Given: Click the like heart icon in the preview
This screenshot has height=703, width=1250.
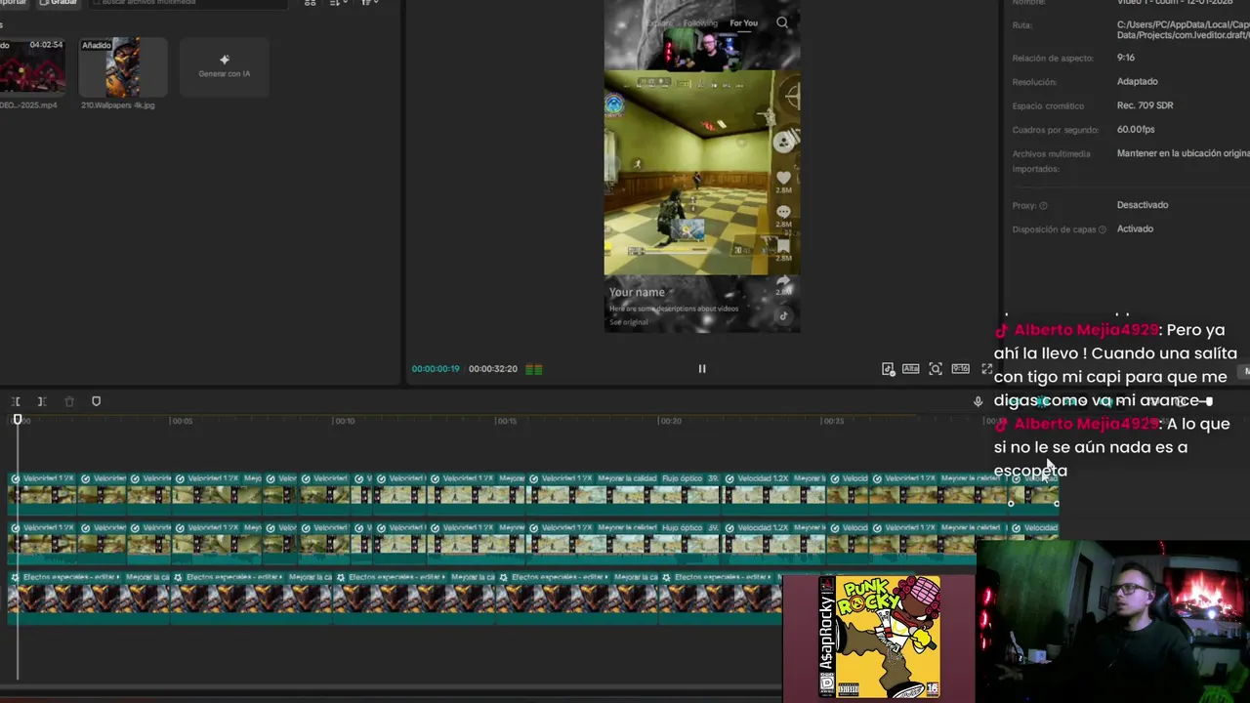Looking at the screenshot, I should point(783,179).
